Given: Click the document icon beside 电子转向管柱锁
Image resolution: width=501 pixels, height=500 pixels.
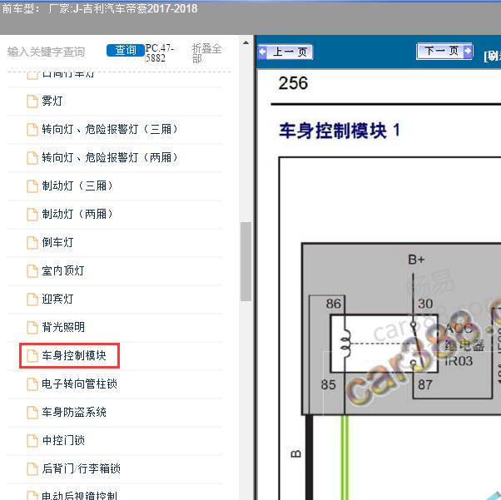Looking at the screenshot, I should (32, 384).
